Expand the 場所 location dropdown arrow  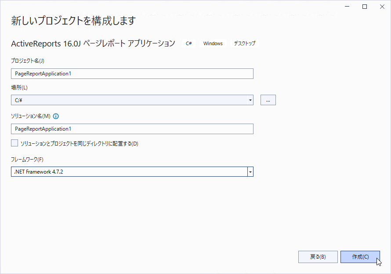(250, 100)
